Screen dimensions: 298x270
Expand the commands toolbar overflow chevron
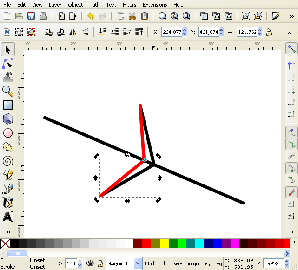pos(292,17)
